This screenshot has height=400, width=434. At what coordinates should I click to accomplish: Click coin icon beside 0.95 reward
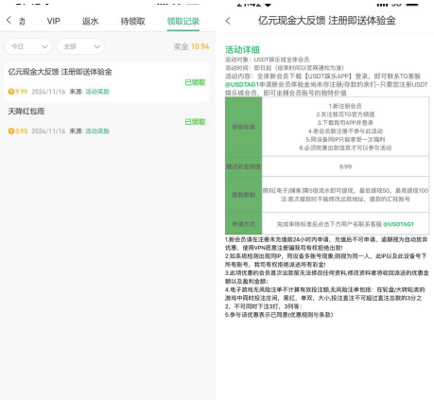[x=11, y=131]
